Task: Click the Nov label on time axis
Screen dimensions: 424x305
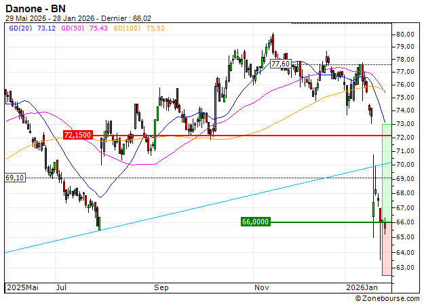Action: pos(261,287)
